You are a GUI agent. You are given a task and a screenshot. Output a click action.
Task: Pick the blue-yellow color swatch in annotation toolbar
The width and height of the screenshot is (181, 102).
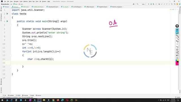177,60
